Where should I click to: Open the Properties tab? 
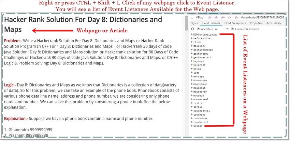(x=256, y=23)
